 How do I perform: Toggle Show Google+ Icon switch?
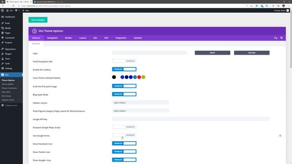point(124,160)
